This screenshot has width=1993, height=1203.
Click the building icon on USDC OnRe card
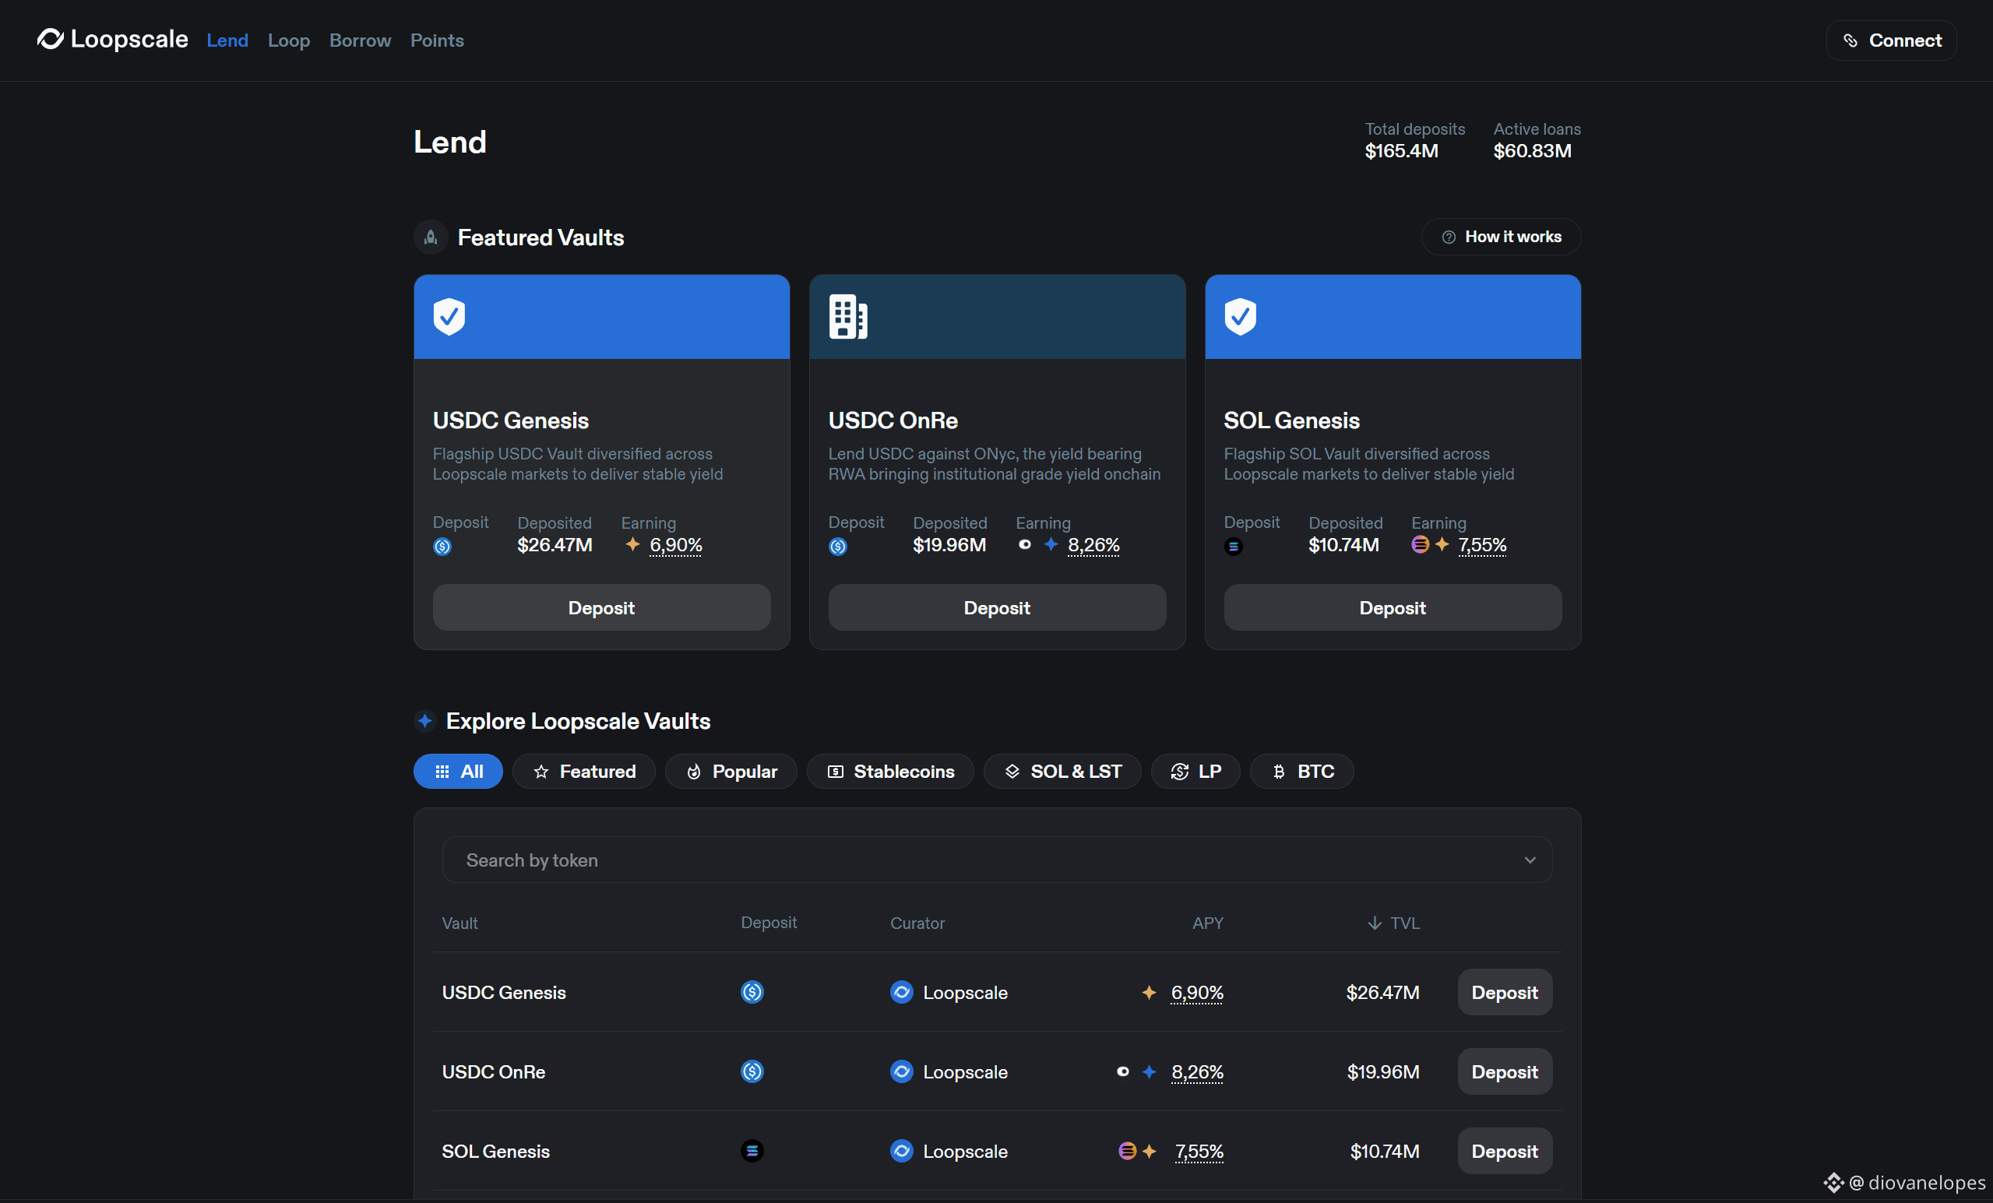click(x=847, y=316)
